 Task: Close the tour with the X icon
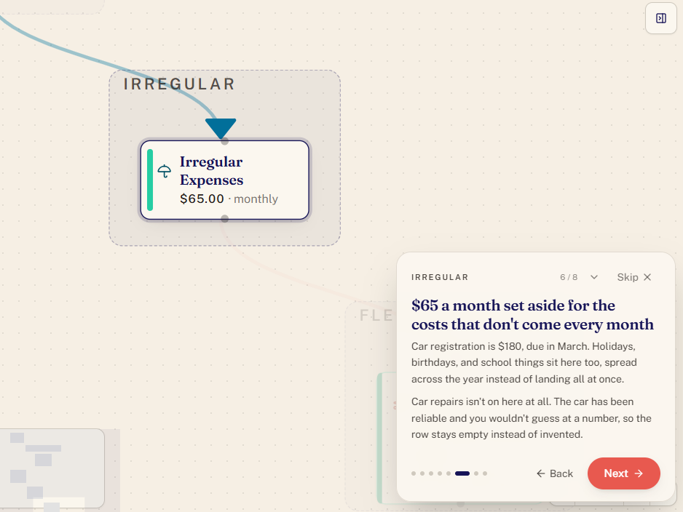647,277
